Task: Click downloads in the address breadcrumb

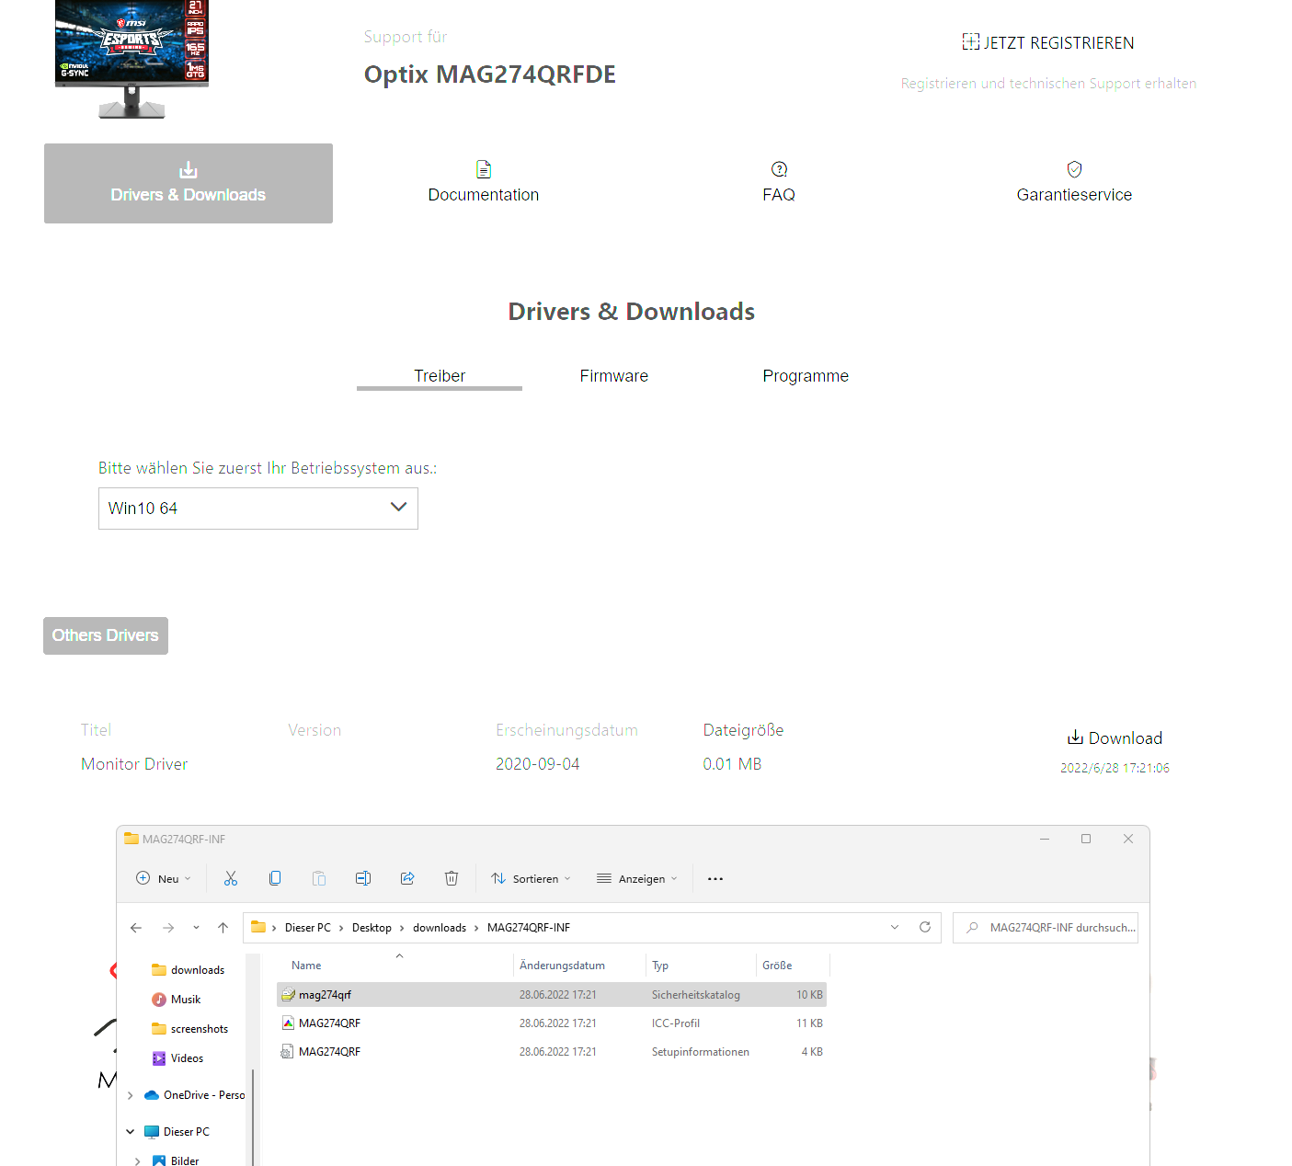Action: pos(440,928)
